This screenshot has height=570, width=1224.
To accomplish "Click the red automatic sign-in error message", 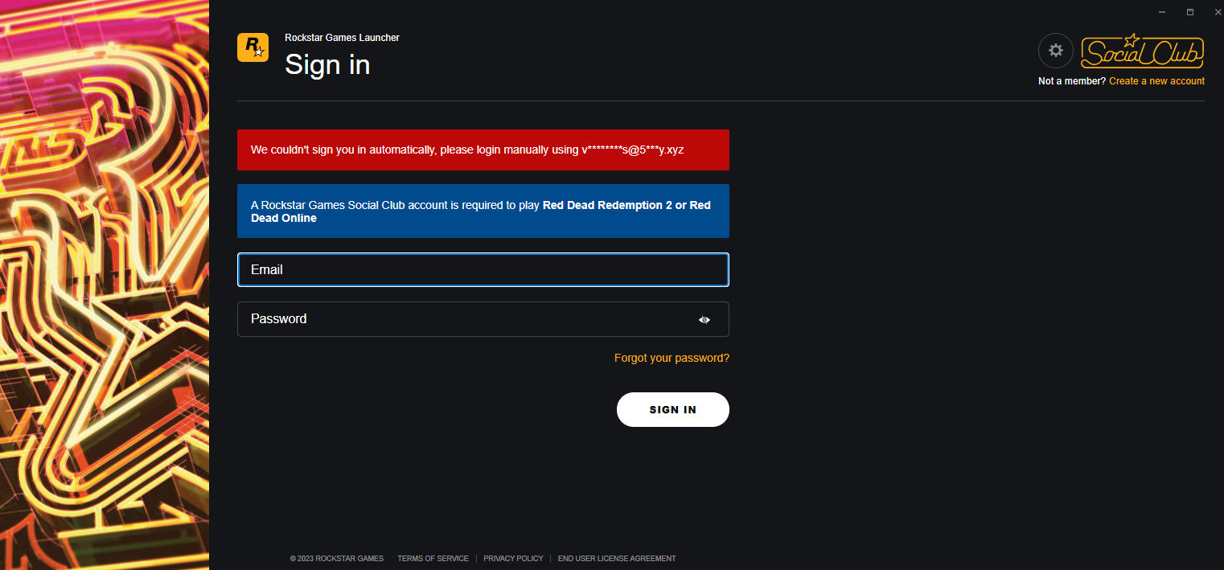I will (483, 150).
